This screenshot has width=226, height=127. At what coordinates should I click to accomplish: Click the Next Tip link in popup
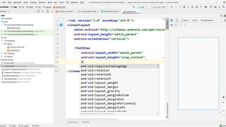111,114
